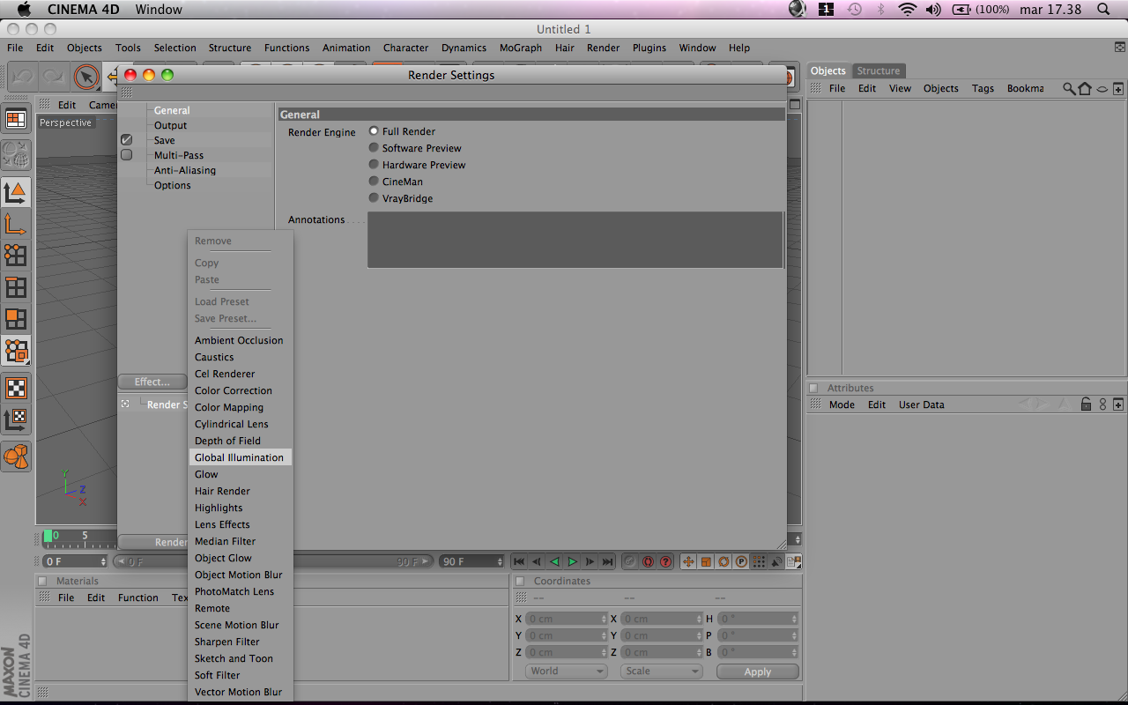Image resolution: width=1128 pixels, height=705 pixels.
Task: Open the Scale mode dropdown
Action: [x=662, y=671]
